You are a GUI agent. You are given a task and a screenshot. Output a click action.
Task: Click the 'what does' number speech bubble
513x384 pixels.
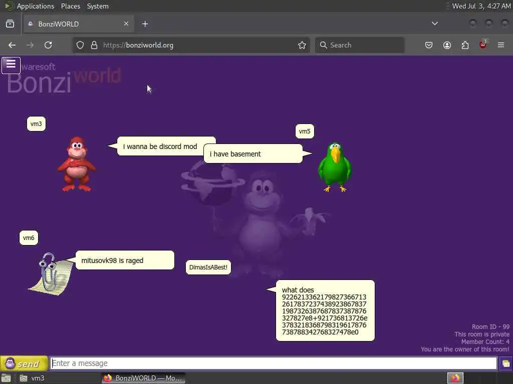[x=325, y=310]
